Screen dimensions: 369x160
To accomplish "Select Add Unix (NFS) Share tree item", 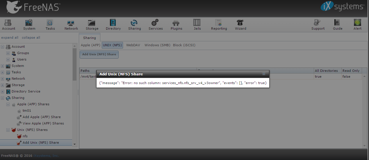I will [41, 143].
